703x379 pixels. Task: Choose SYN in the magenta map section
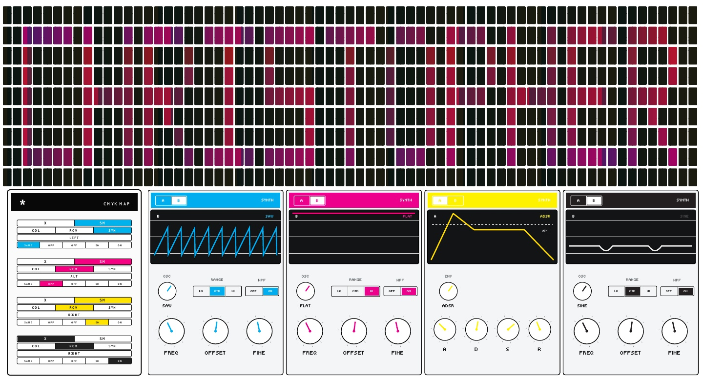point(112,269)
